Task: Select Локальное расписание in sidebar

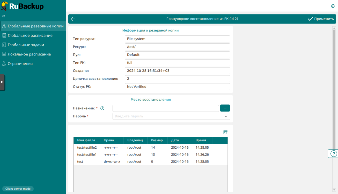Action: [x=29, y=54]
